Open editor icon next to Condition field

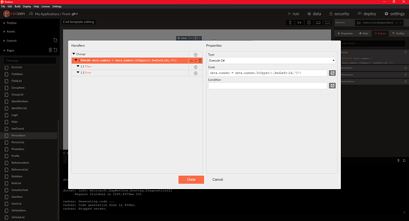332,85
